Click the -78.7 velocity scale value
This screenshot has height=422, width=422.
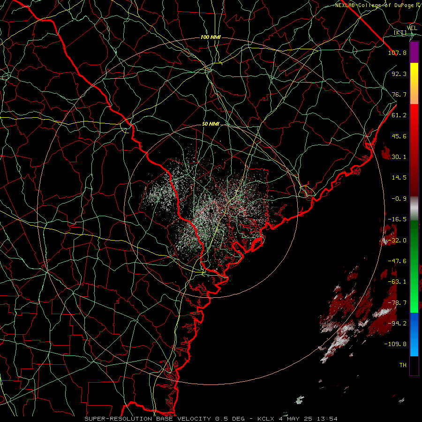[x=397, y=303]
